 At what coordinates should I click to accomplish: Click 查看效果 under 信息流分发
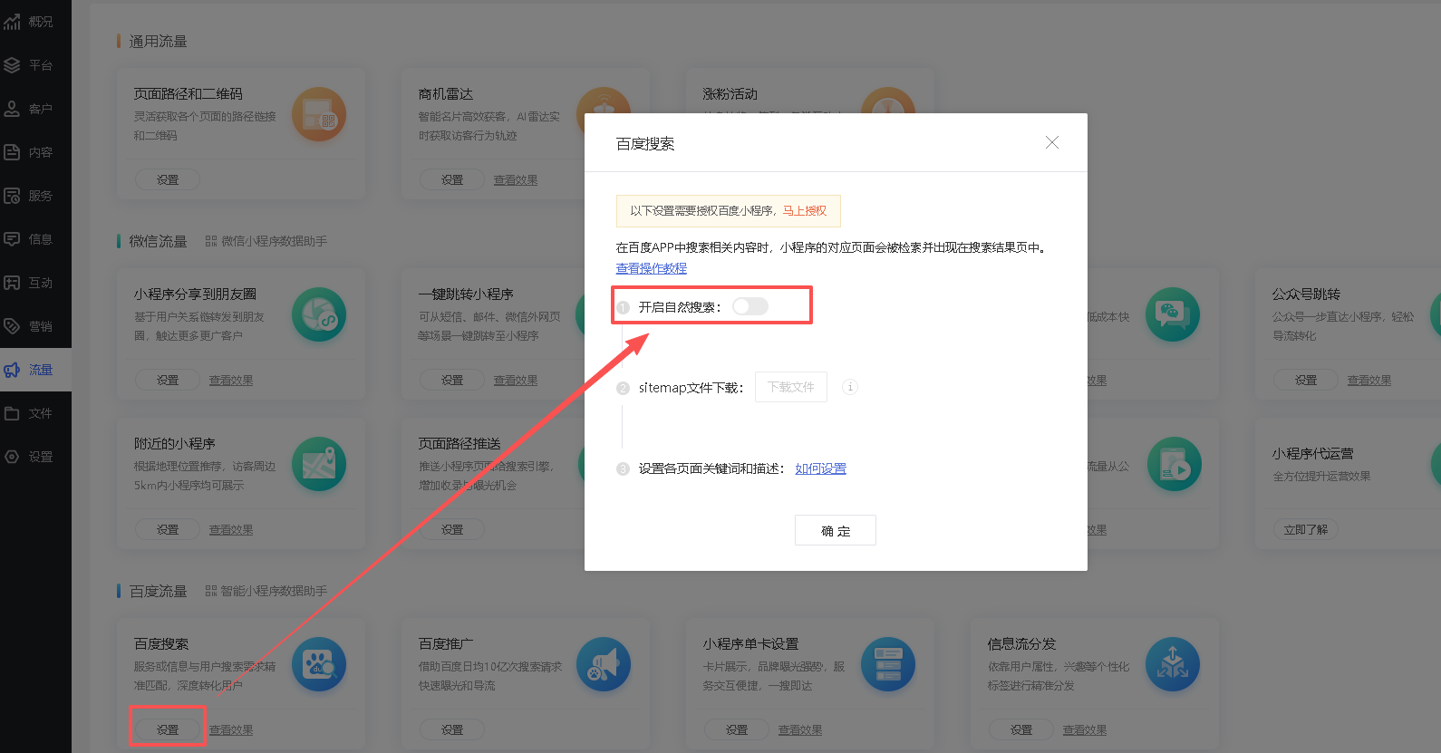1085,730
